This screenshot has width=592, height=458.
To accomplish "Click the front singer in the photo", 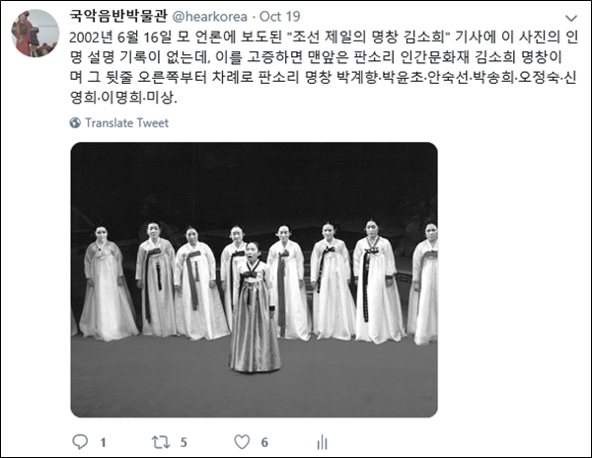I will (255, 307).
